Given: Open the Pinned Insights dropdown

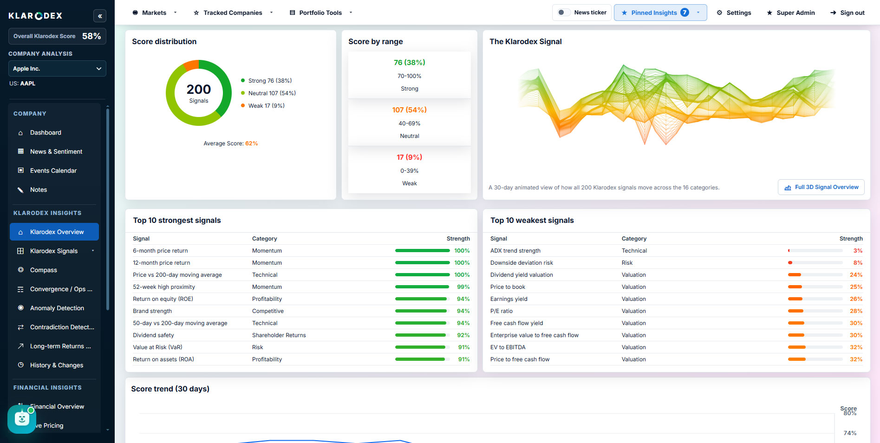Looking at the screenshot, I should tap(660, 13).
